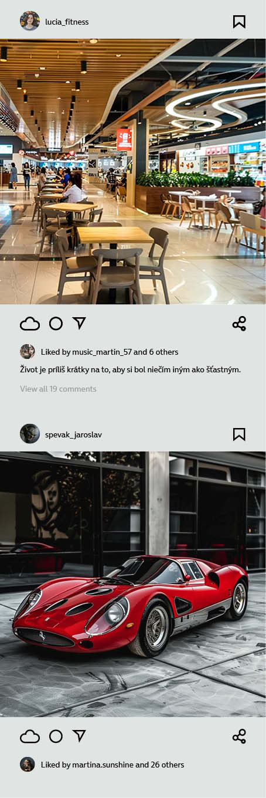
Task: Click the lucia_fitness username
Action: [x=67, y=22]
